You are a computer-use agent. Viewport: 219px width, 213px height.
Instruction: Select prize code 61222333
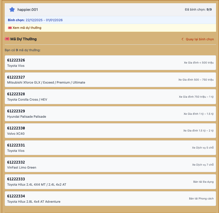pos(16,179)
